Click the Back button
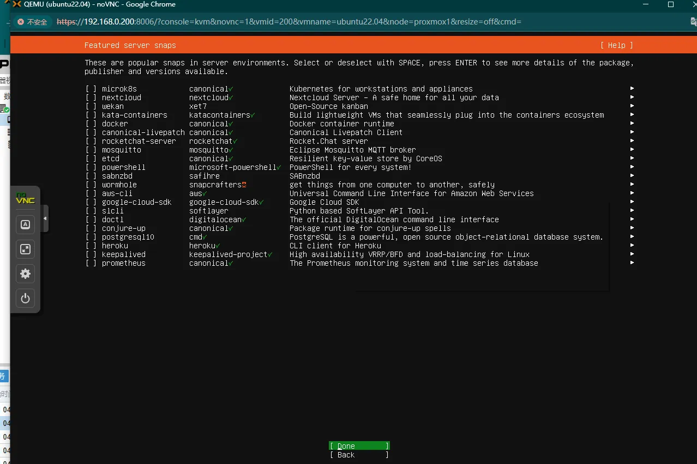Image resolution: width=697 pixels, height=464 pixels. coord(359,455)
